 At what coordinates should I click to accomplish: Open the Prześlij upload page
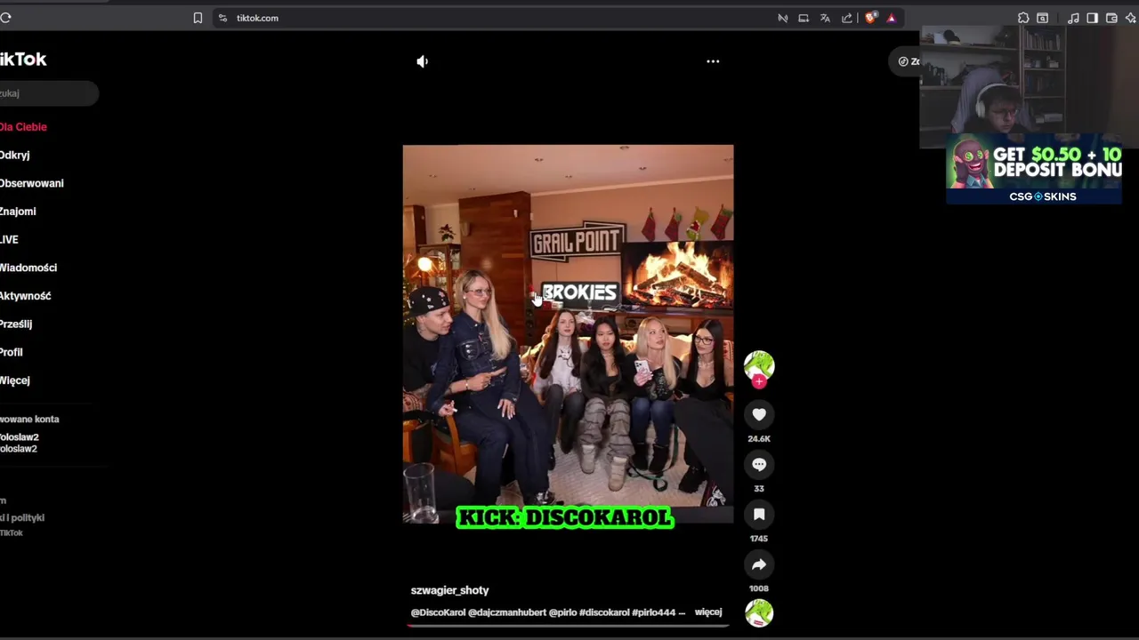pos(16,324)
